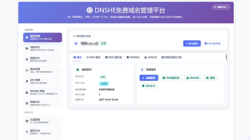Switch to the DNS 服务器 tab
This screenshot has width=250, height=140.
coord(113,57)
